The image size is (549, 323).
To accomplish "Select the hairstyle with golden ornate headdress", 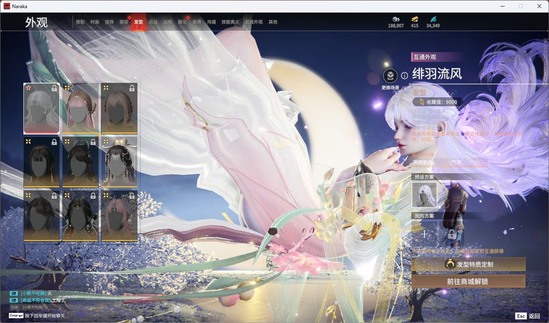I will click(x=119, y=162).
